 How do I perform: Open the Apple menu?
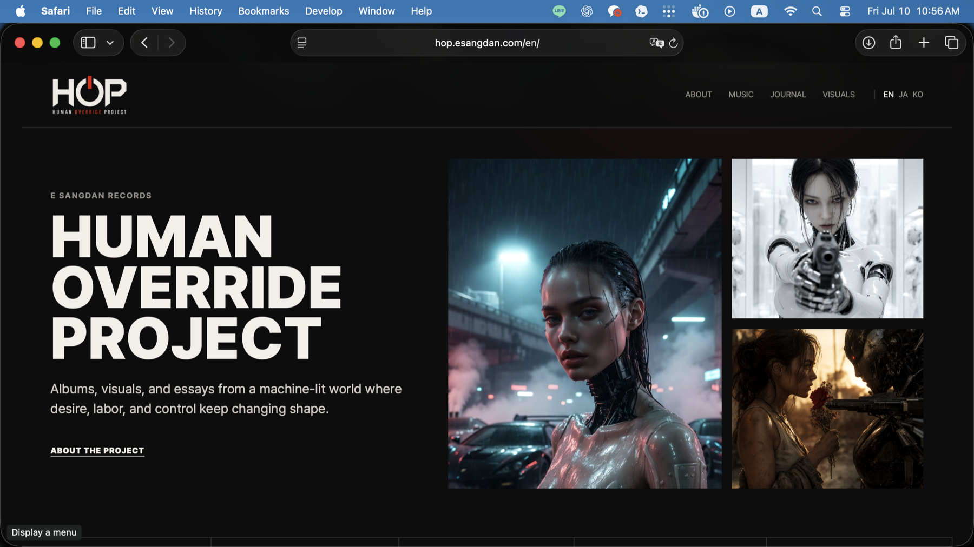[21, 11]
